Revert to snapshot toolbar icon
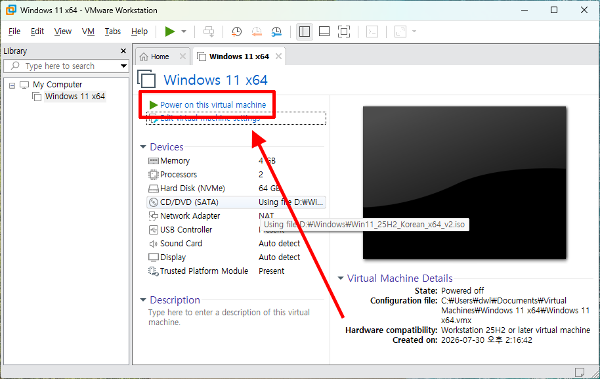The image size is (600, 379). 257,32
